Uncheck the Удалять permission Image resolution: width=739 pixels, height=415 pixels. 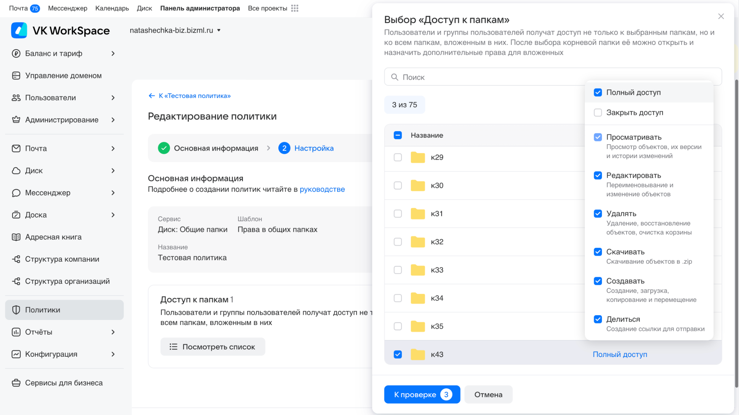click(598, 214)
